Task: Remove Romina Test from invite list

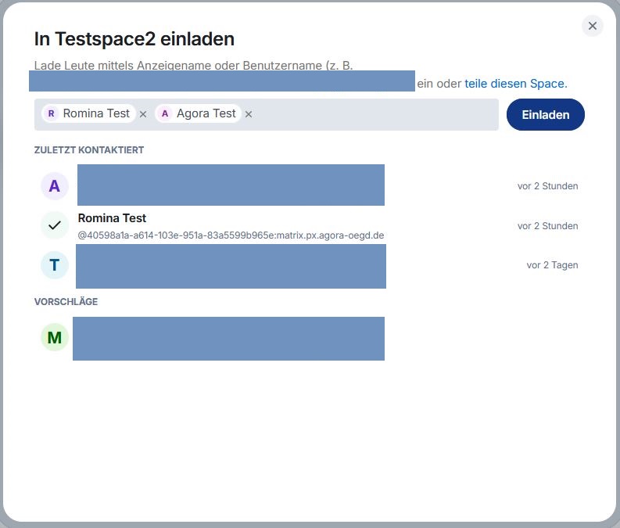Action: 143,114
